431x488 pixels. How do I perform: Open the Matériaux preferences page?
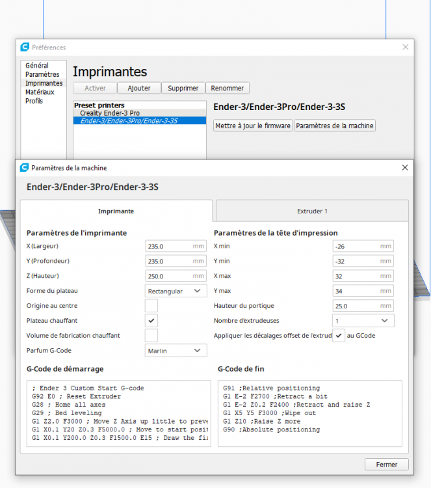click(40, 92)
